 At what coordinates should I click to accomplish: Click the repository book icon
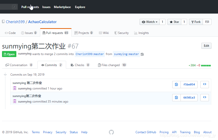pyautogui.click(x=3, y=22)
